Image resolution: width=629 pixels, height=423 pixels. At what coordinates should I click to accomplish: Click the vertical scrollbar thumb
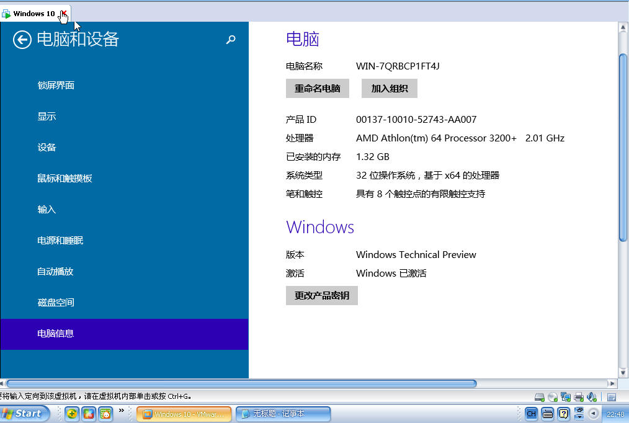click(623, 148)
